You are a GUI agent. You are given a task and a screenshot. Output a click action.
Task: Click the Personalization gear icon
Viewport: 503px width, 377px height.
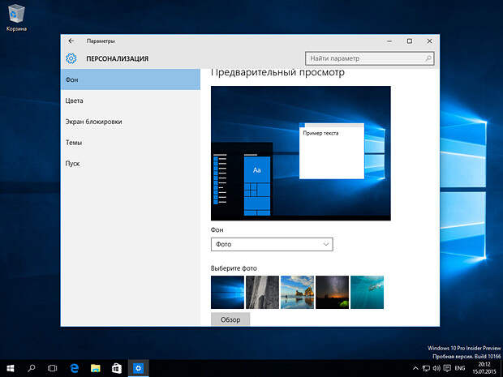pyautogui.click(x=71, y=58)
